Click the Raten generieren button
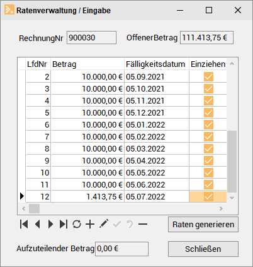Viewport: 253px width, 267px height. pos(203,225)
